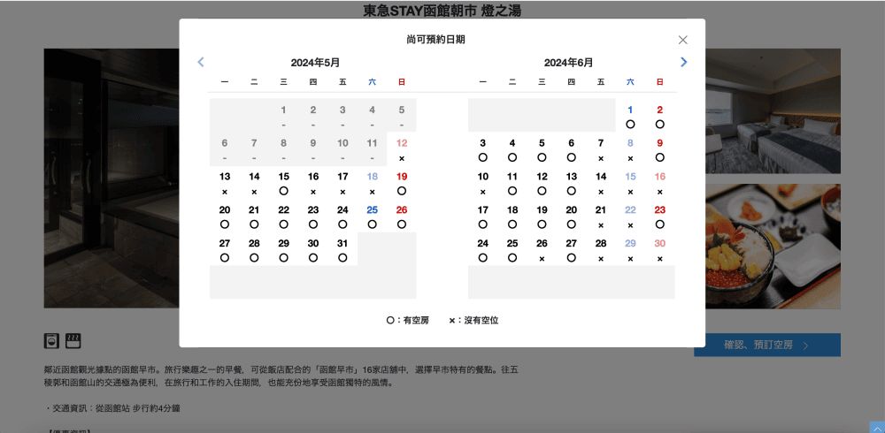Click the 有空房 legend label
This screenshot has height=433, width=885.
[416, 320]
